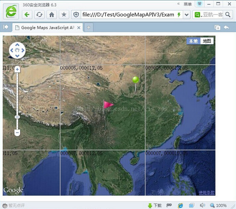
Task: Pan the map down
Action: click(17, 56)
